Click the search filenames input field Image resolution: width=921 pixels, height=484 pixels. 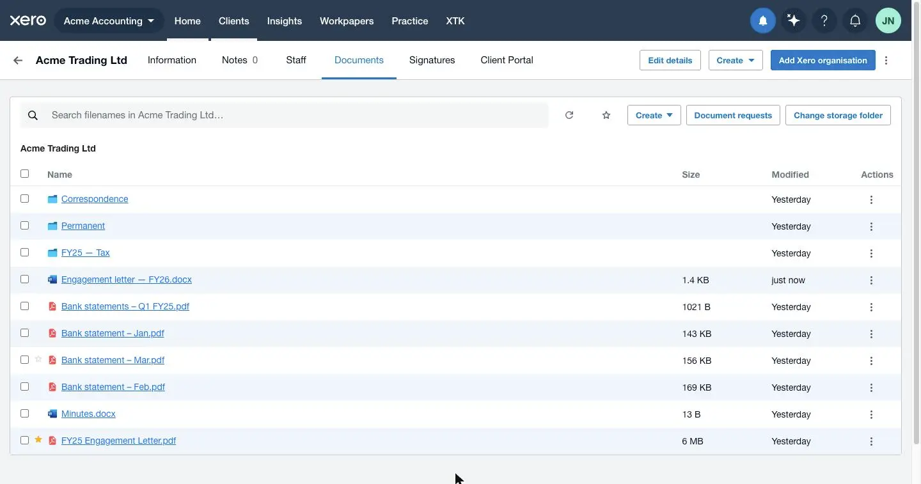click(284, 115)
